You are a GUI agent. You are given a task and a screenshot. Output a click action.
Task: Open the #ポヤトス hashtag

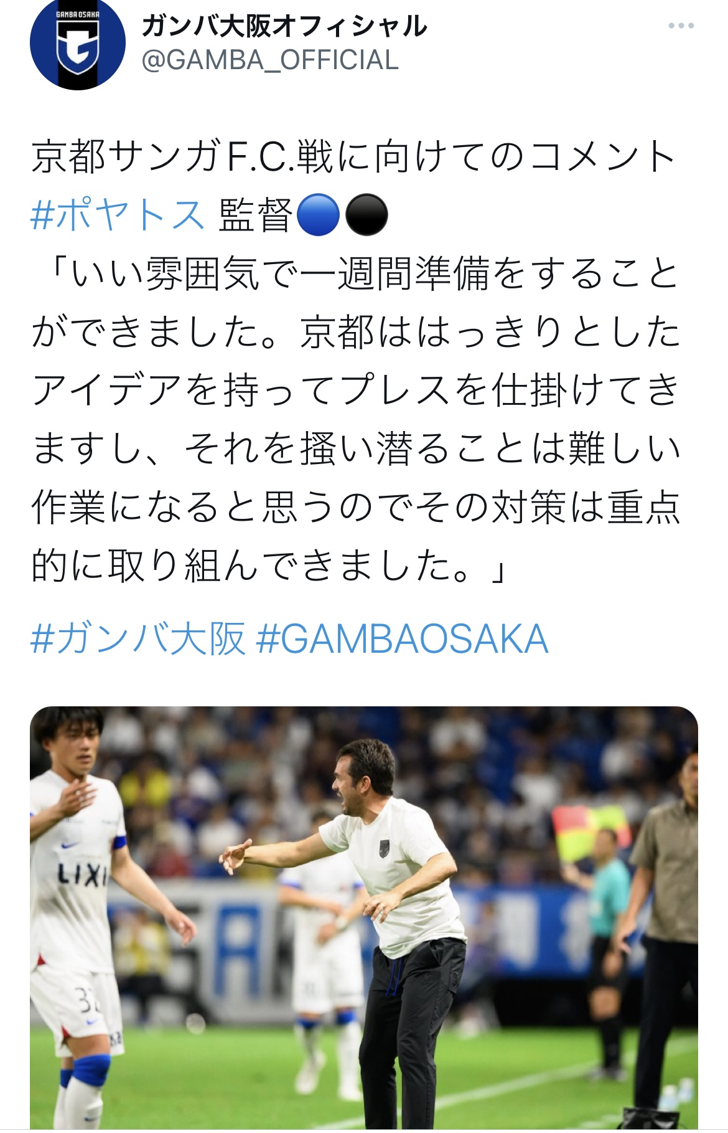point(118,215)
